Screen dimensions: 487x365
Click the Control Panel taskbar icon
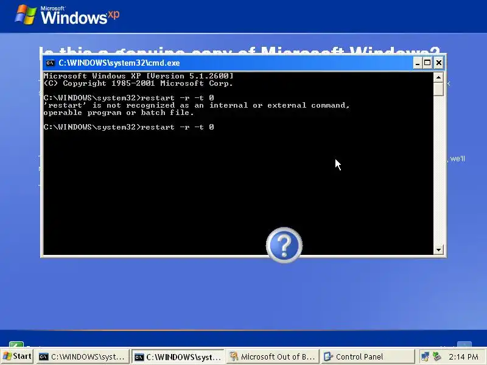(328, 357)
